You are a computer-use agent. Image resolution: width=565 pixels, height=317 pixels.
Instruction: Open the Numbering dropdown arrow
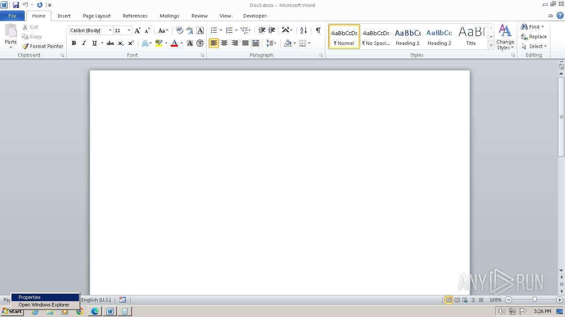(x=236, y=30)
